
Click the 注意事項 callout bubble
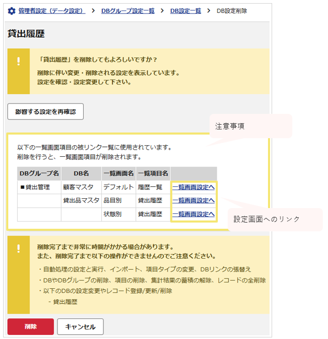point(250,126)
